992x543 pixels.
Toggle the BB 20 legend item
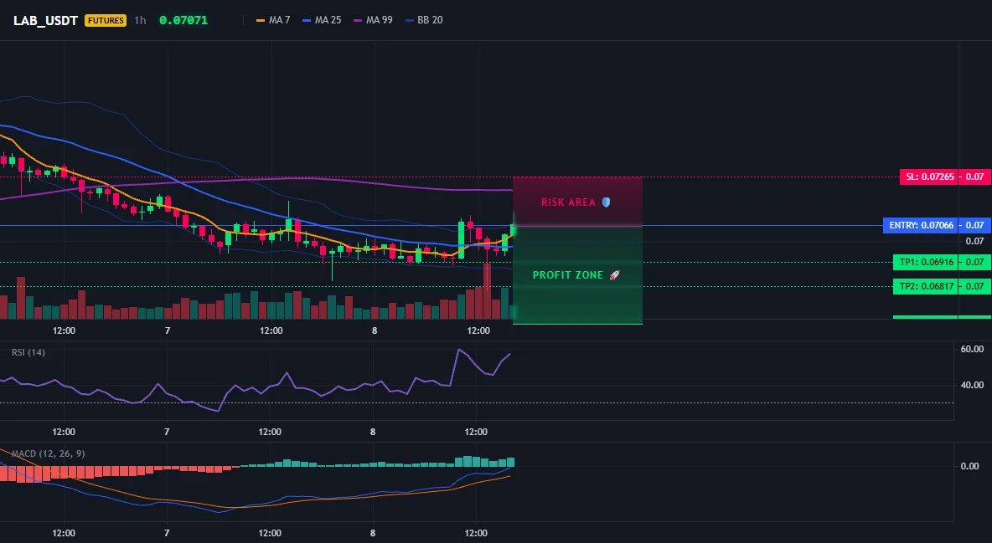424,20
